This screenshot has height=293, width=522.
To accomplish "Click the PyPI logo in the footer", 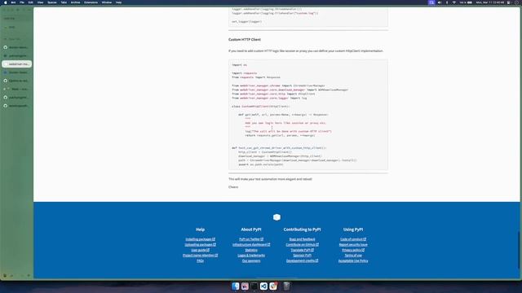I will pyautogui.click(x=276, y=217).
